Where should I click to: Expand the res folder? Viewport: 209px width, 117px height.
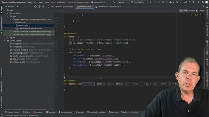[8, 38]
